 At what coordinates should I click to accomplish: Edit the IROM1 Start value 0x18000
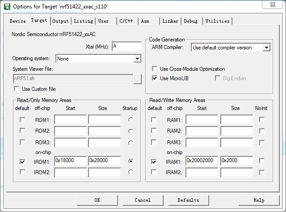(x=71, y=160)
